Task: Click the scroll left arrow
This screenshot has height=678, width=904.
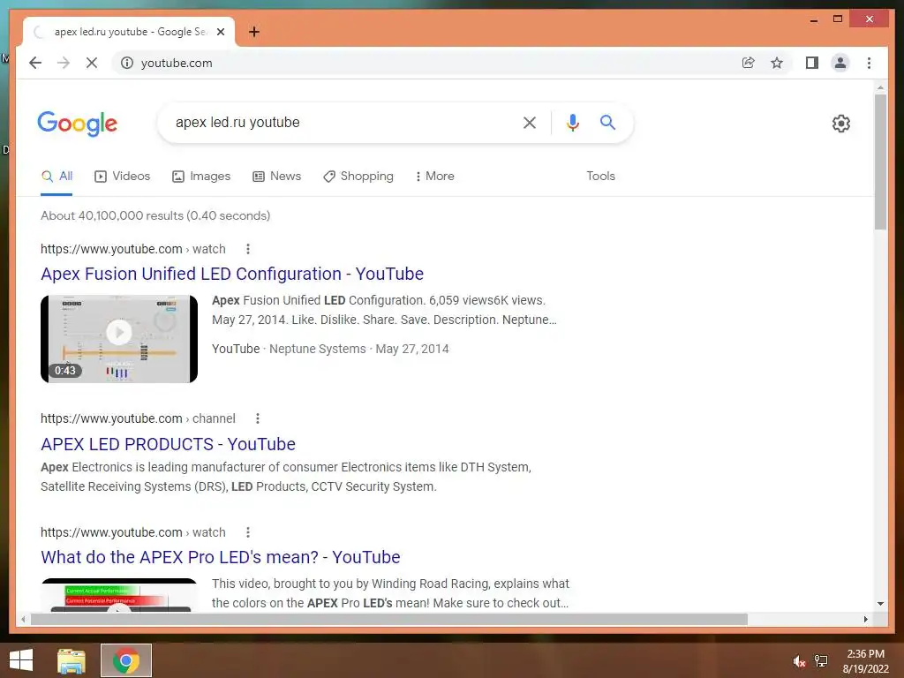Action: (x=23, y=619)
